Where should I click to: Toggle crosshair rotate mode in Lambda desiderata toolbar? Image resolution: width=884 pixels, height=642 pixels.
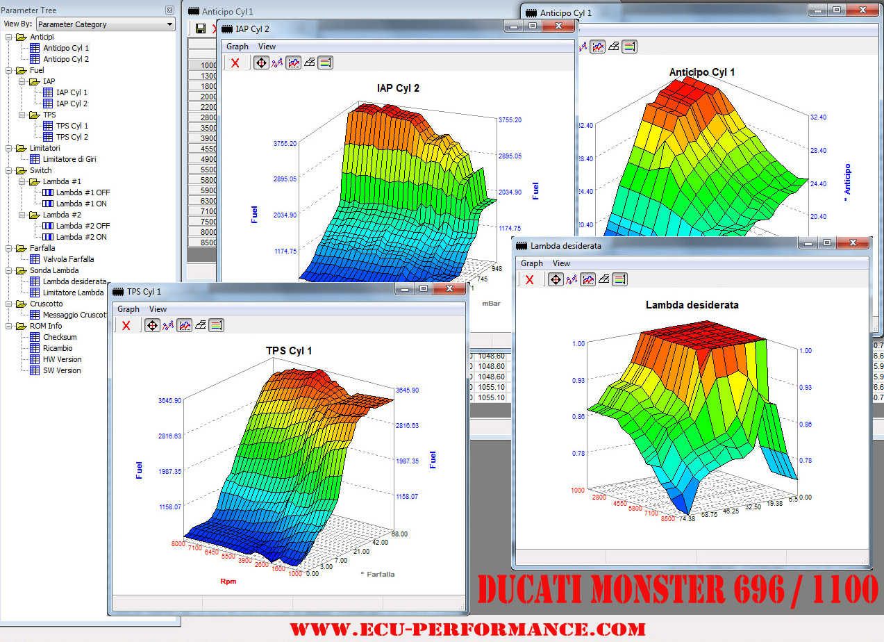point(556,279)
